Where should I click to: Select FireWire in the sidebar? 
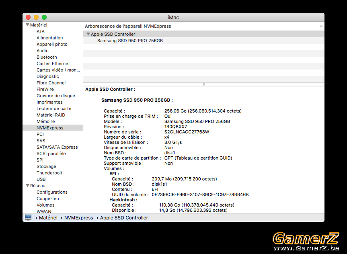click(45, 89)
